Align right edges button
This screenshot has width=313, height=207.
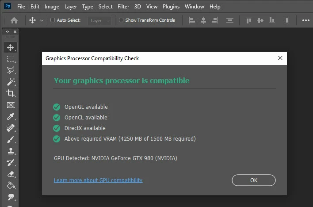pyautogui.click(x=214, y=20)
